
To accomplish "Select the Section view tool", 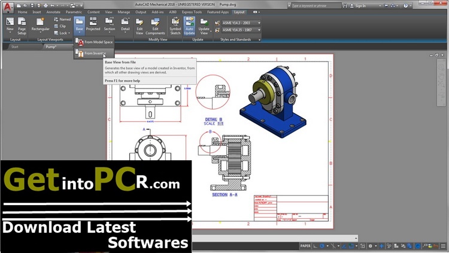I will click(110, 24).
